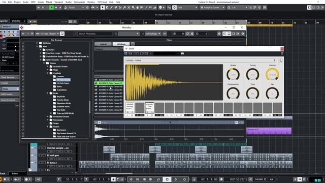The width and height of the screenshot is (325, 183).
Task: Select the Glue tool
Action: [124, 8]
